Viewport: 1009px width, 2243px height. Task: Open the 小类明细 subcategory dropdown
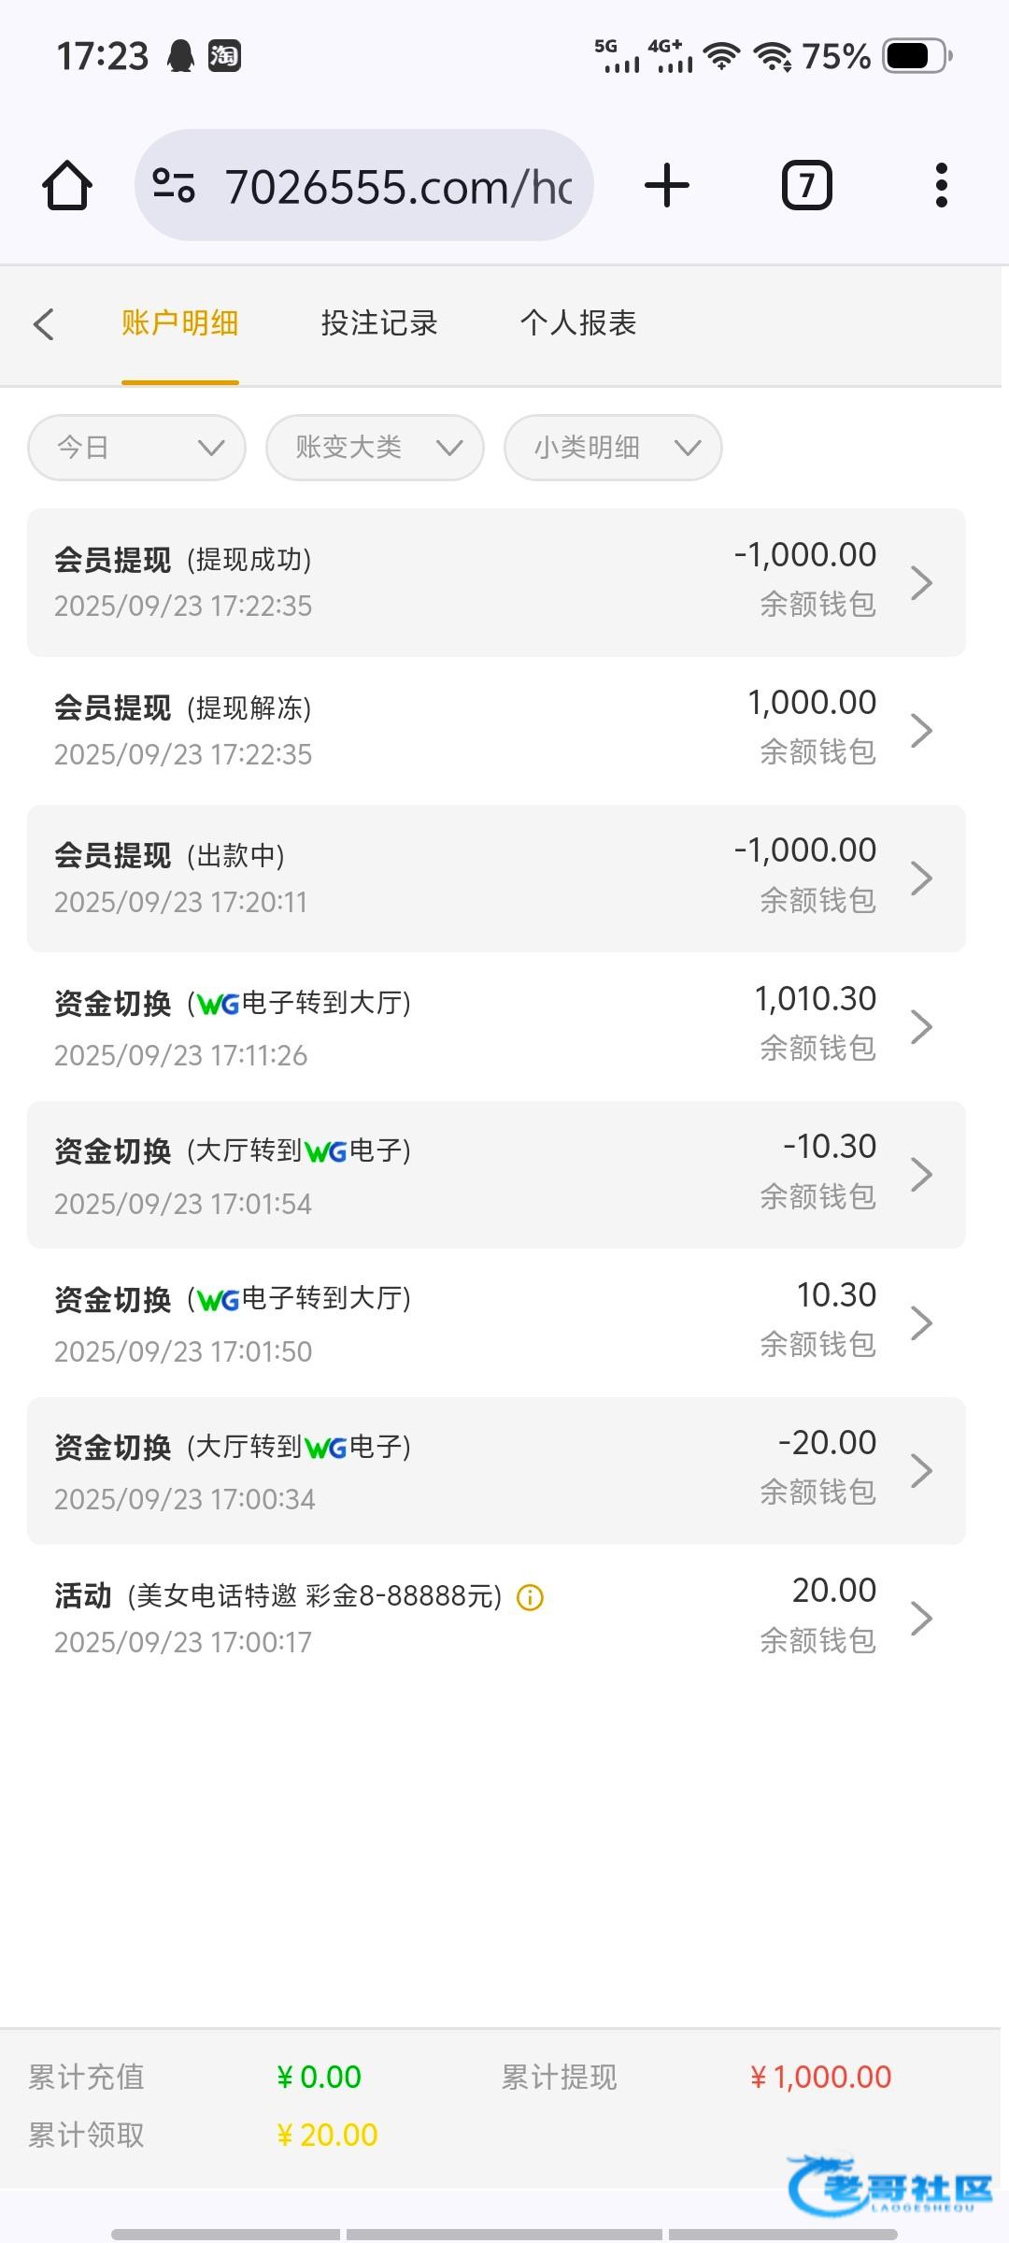613,448
